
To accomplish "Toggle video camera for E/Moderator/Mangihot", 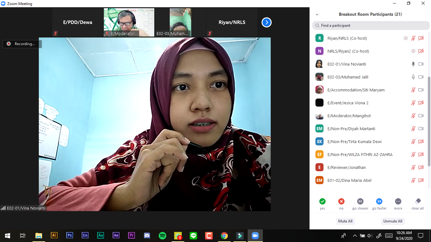I will click(x=421, y=116).
